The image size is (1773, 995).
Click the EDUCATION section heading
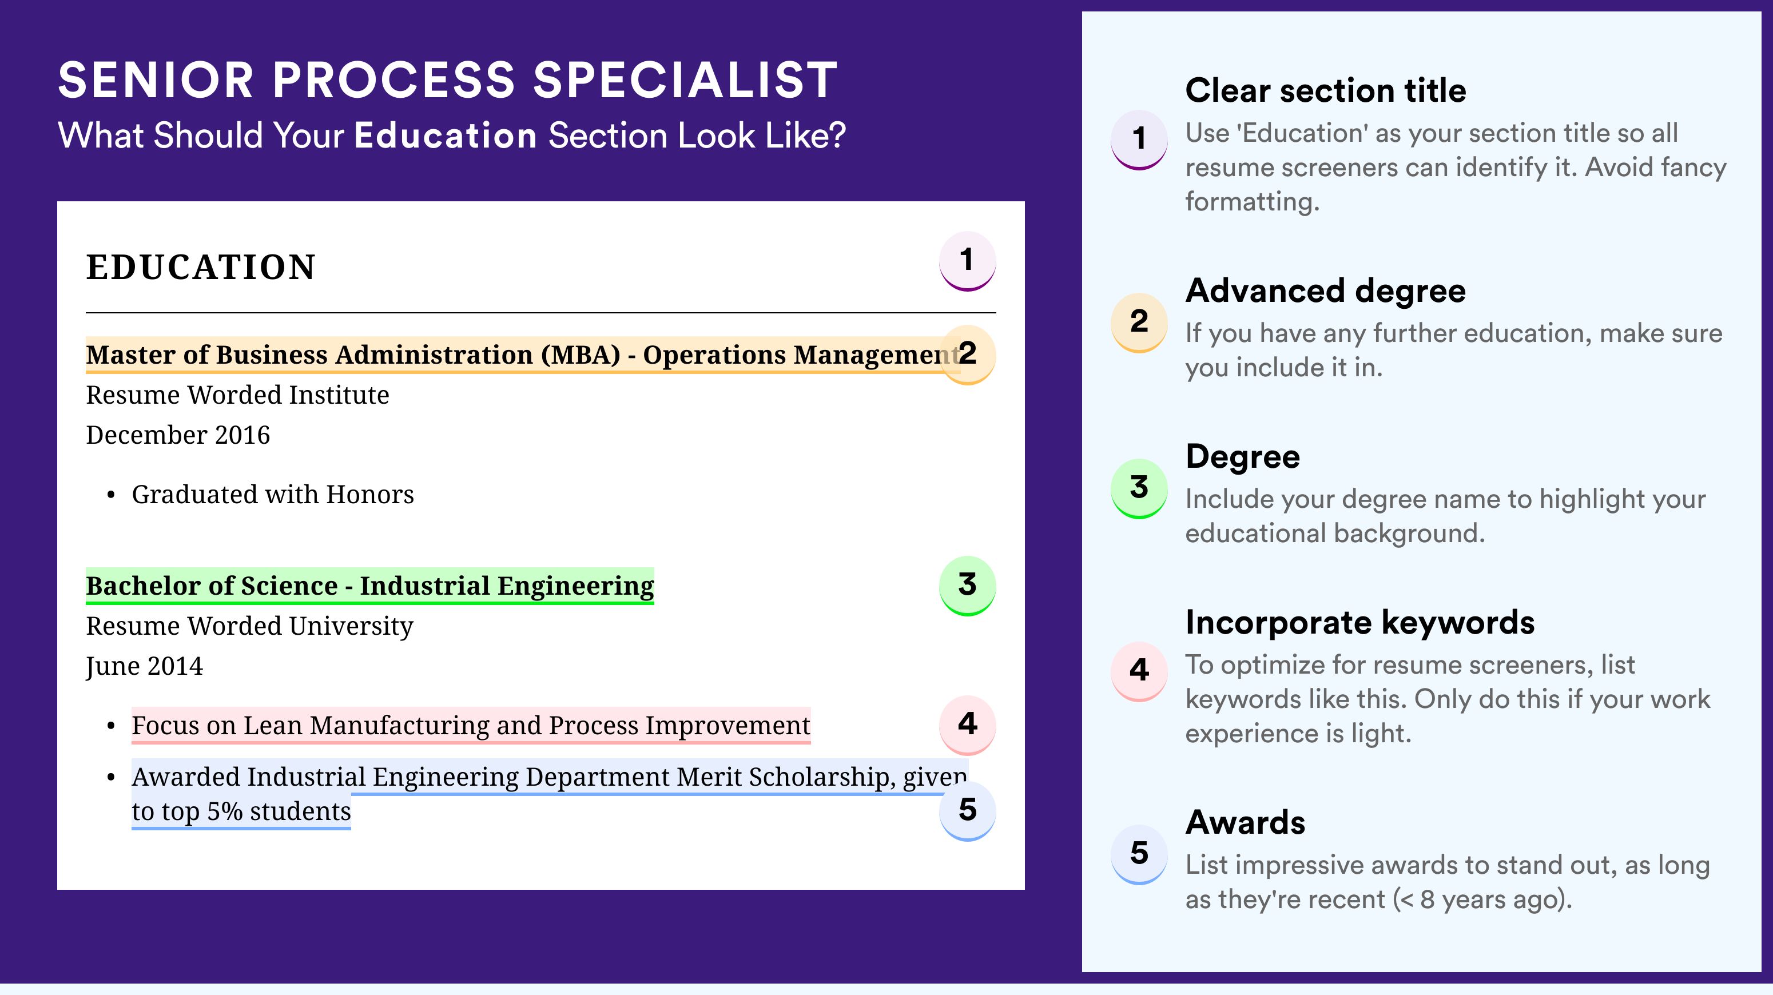click(x=200, y=267)
